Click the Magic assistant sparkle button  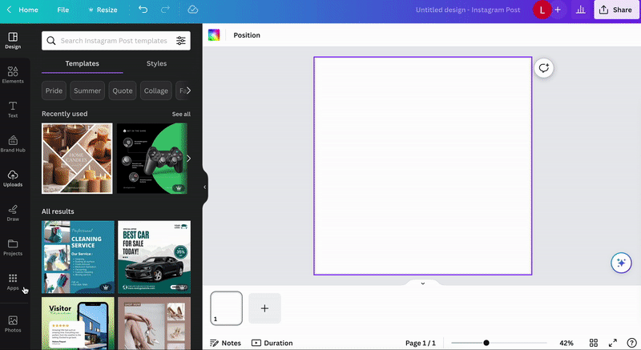619,263
